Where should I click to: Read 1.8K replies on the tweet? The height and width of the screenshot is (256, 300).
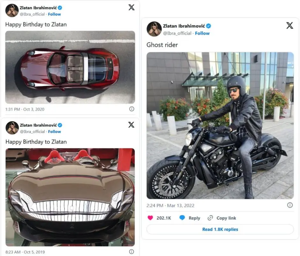click(220, 230)
